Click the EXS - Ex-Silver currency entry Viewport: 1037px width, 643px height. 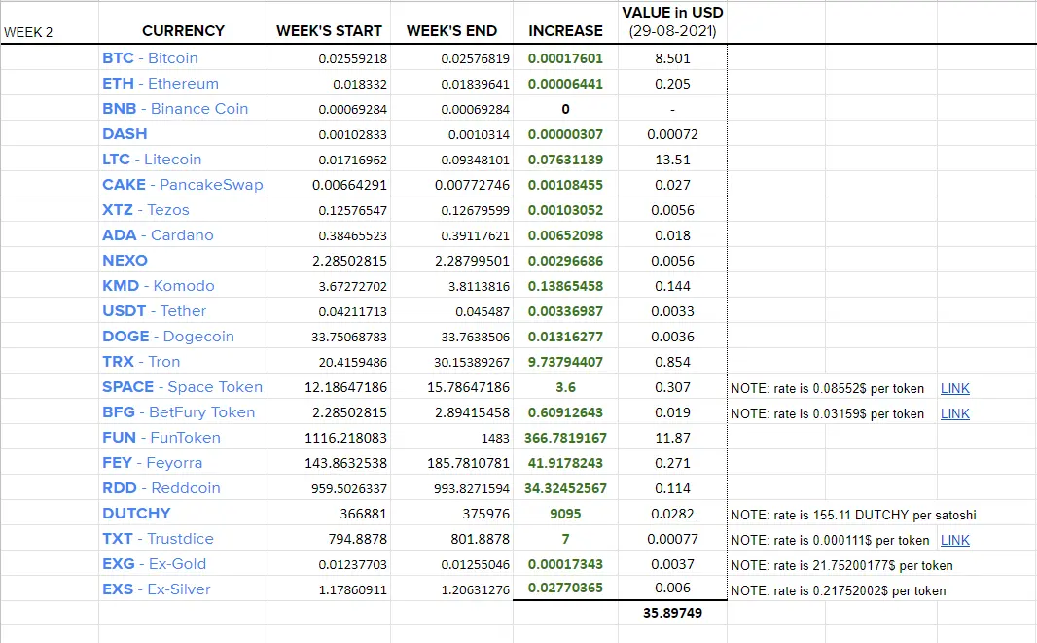(x=156, y=589)
